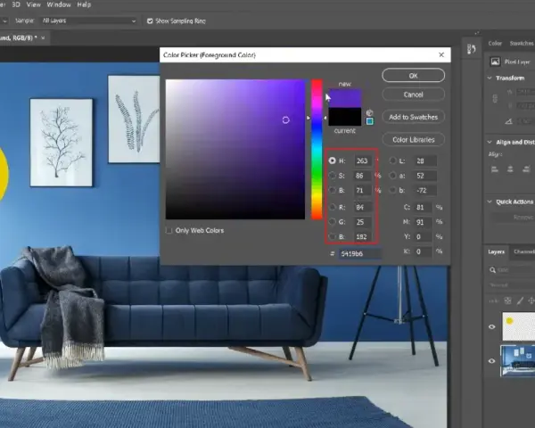Viewport: 535px width, 428px height.
Task: Switch to the Layers tab
Action: pos(496,251)
